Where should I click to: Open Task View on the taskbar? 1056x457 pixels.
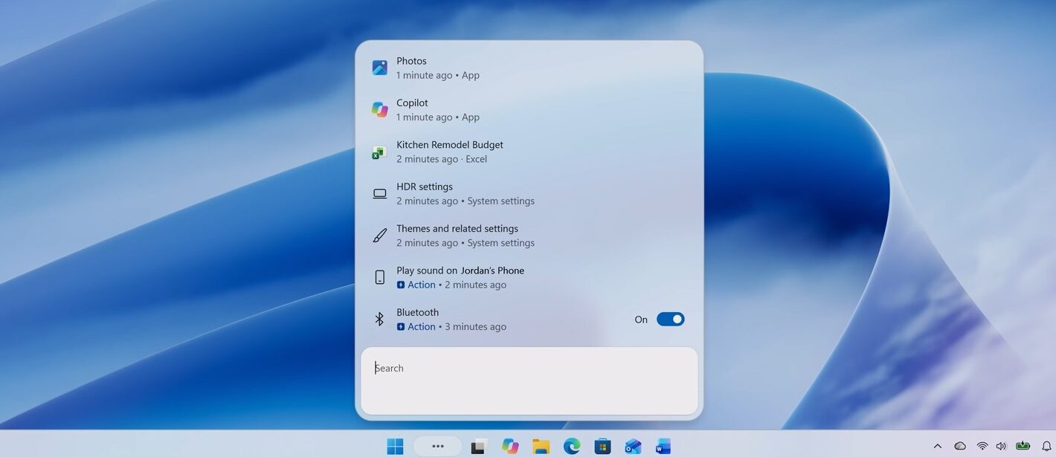tap(478, 446)
